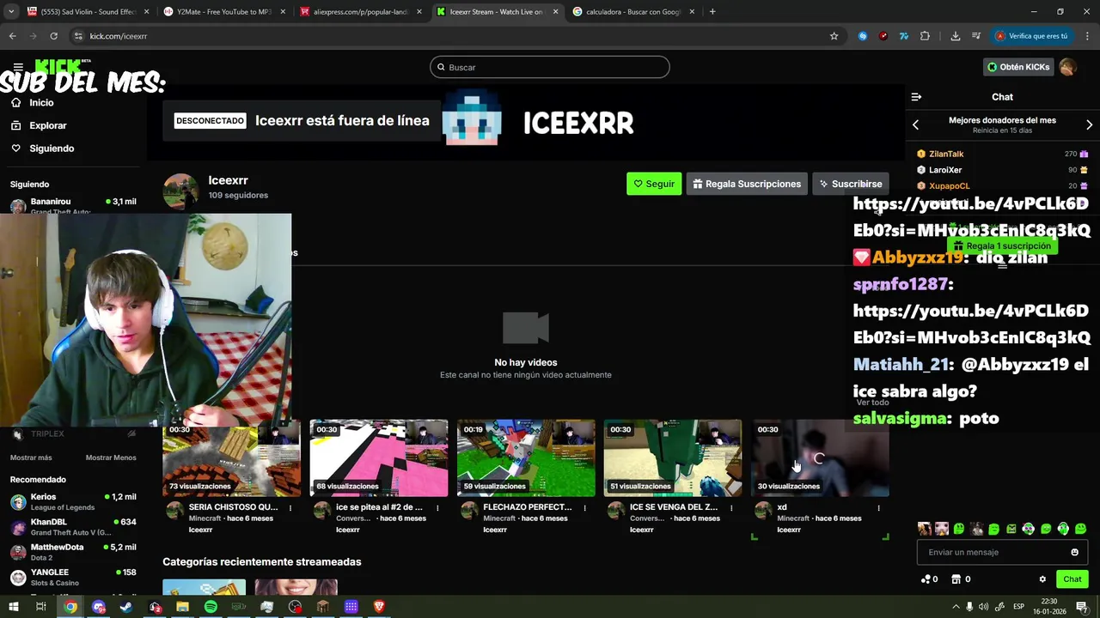Image resolution: width=1100 pixels, height=618 pixels.
Task: Switch to Y2Mate tab
Action: coord(223,12)
